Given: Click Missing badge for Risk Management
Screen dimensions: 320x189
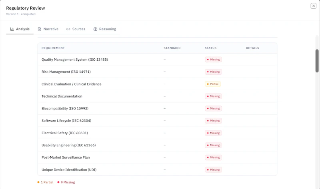Looking at the screenshot, I should (x=213, y=72).
